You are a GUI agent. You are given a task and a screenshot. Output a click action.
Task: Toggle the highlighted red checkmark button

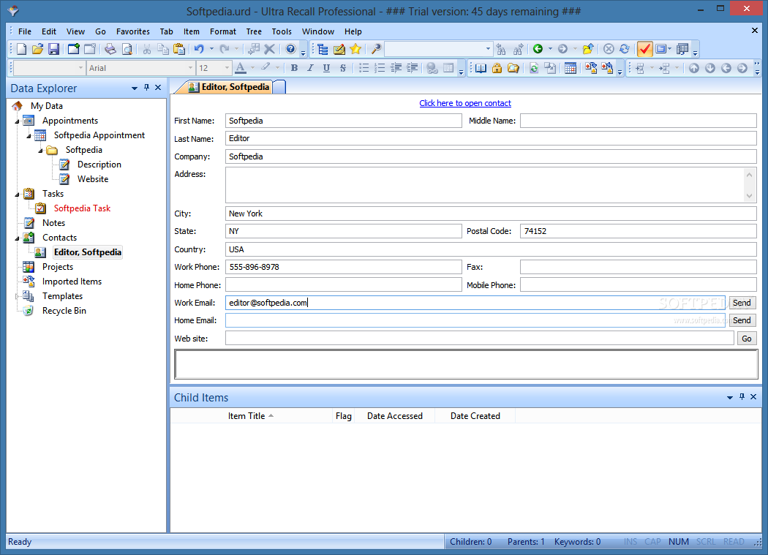[x=644, y=49]
